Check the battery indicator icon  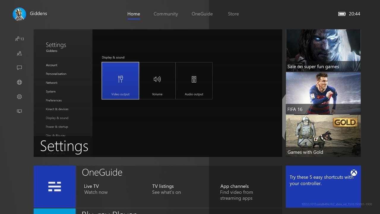(x=342, y=14)
